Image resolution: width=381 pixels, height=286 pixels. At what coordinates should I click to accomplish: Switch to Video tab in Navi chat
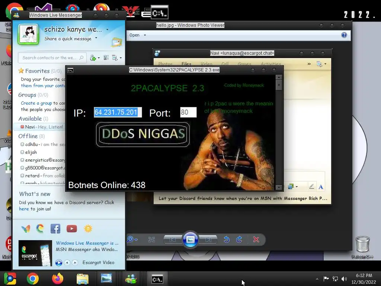(x=206, y=64)
